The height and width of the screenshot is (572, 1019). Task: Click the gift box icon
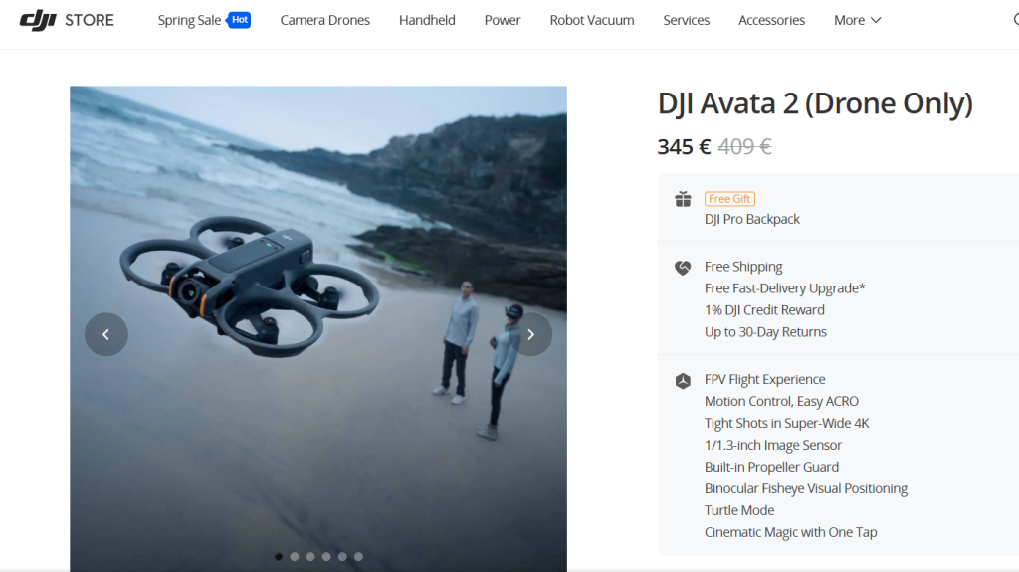coord(683,199)
